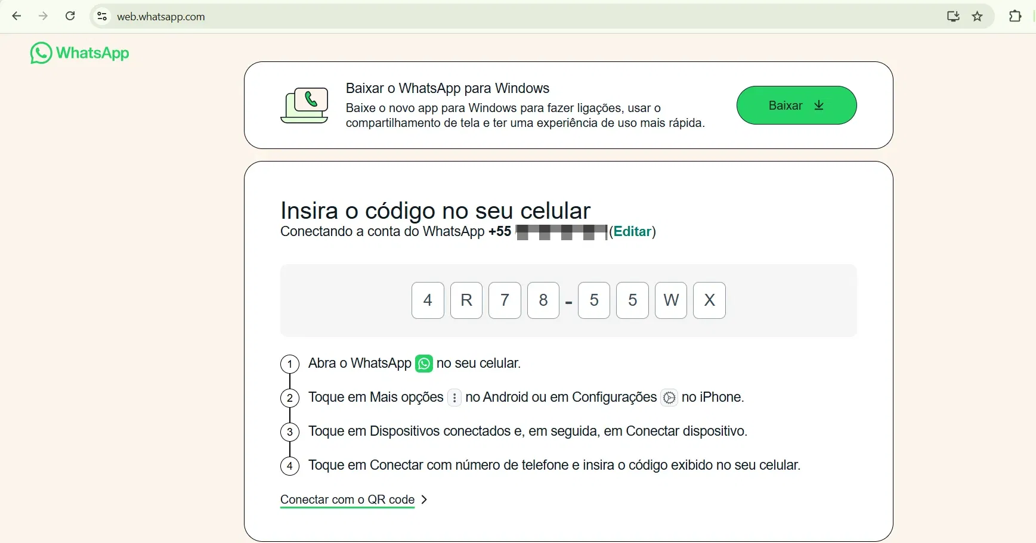Click the WhatsApp logo at top left
This screenshot has height=543, width=1036.
(79, 53)
